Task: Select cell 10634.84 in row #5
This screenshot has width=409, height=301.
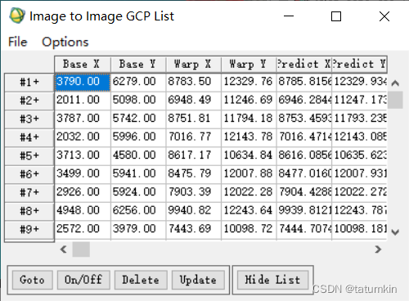Action: click(249, 155)
